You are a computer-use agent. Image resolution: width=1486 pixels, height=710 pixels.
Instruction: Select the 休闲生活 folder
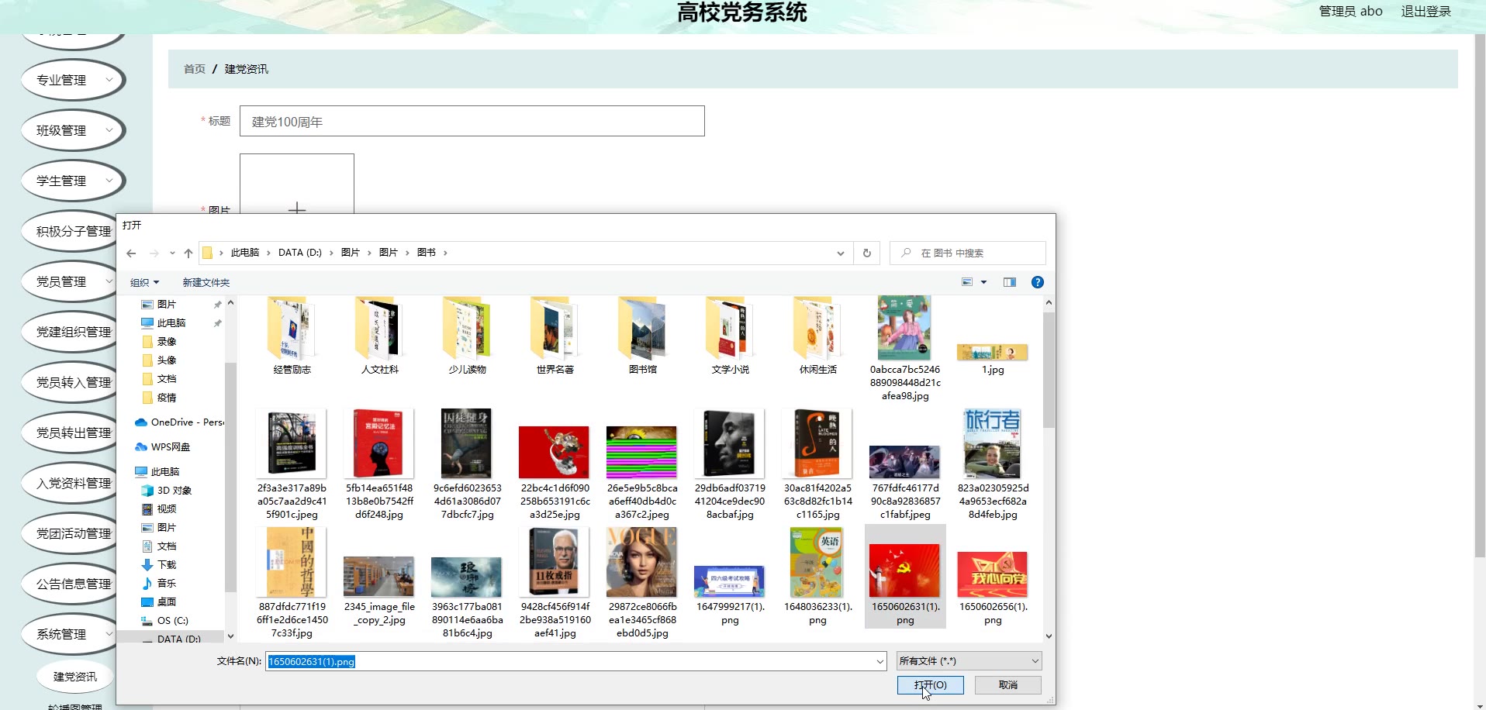tap(818, 336)
